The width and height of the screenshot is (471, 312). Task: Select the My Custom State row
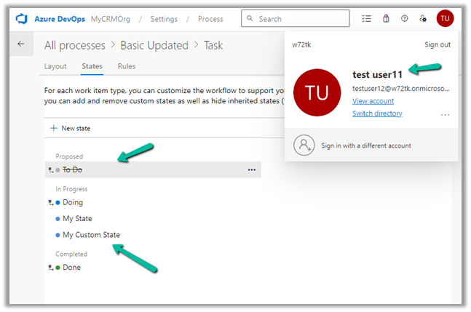coord(91,235)
